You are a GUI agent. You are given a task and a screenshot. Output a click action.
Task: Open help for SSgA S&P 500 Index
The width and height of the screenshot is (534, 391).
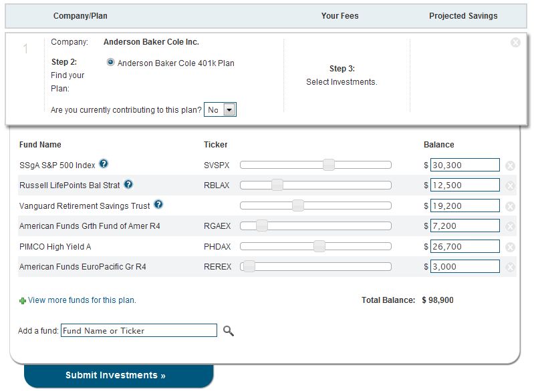104,164
